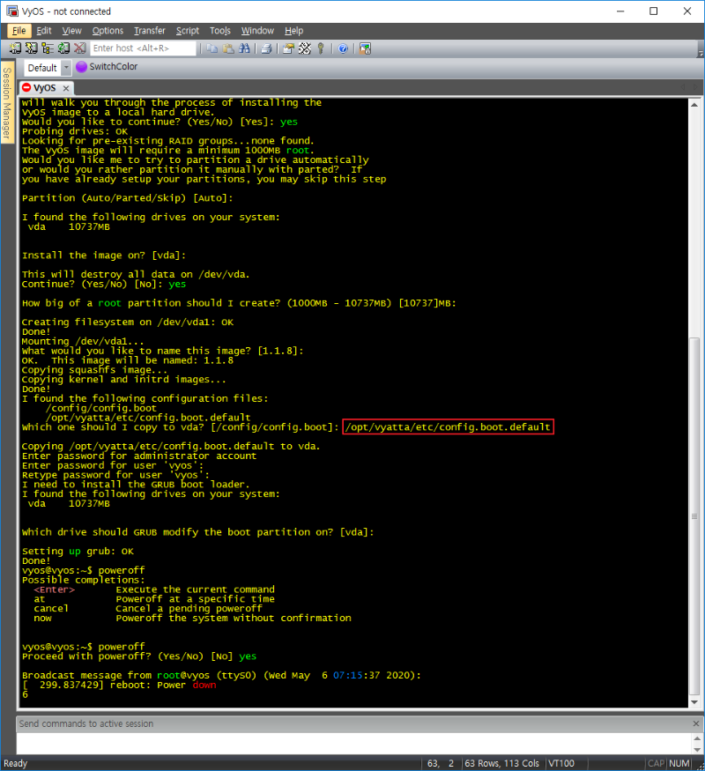This screenshot has height=771, width=705.
Task: Click the Connect toolbar icon
Action: click(x=16, y=48)
